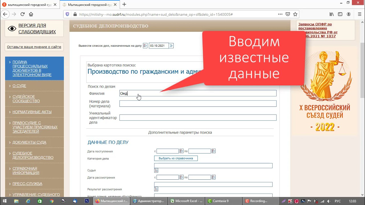Click the eye icon for visually impaired version
The image size is (365, 205).
pyautogui.click(x=12, y=28)
